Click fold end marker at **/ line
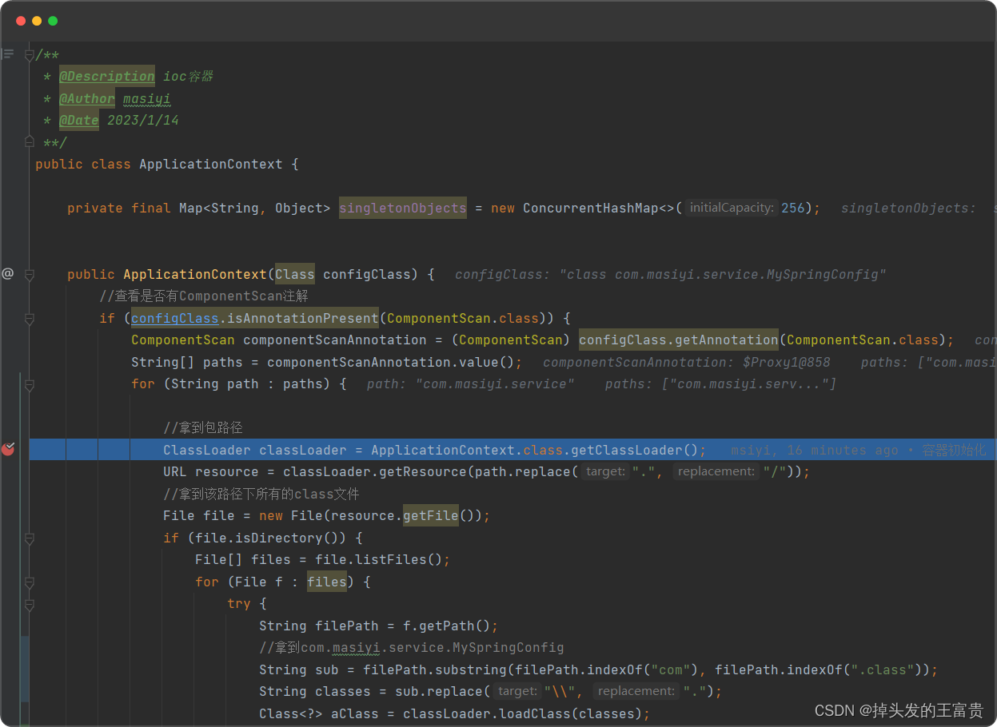 29,142
